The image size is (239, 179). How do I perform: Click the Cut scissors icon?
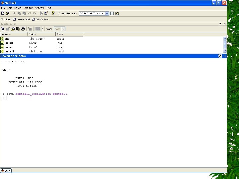pos(14,13)
